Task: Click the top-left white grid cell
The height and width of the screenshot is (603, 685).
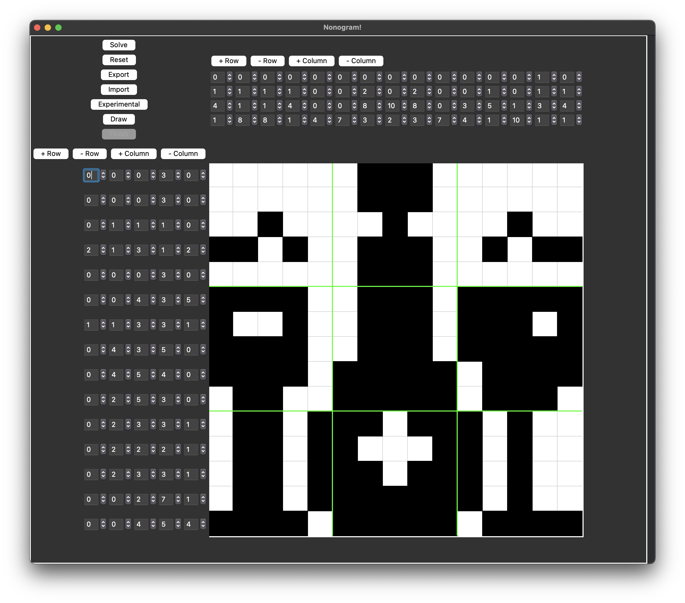Action: click(x=221, y=175)
